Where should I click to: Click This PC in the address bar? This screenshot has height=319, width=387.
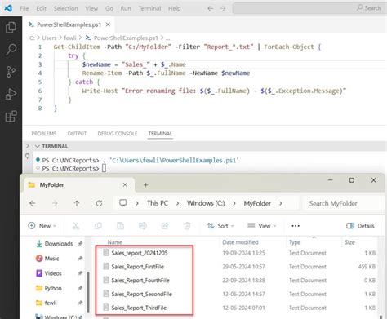point(158,203)
